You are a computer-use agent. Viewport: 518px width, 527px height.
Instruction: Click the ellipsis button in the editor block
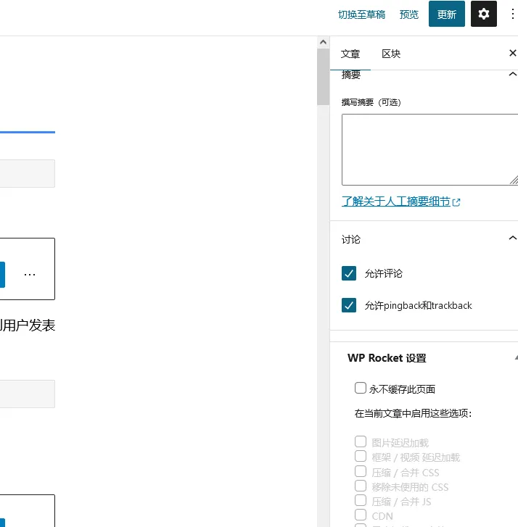[x=30, y=275]
